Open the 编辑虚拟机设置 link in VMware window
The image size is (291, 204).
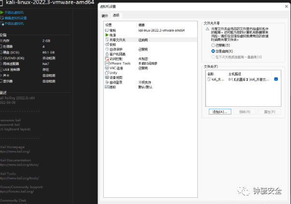coord(15,18)
